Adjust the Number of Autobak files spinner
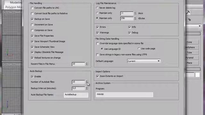 pos(86,82)
